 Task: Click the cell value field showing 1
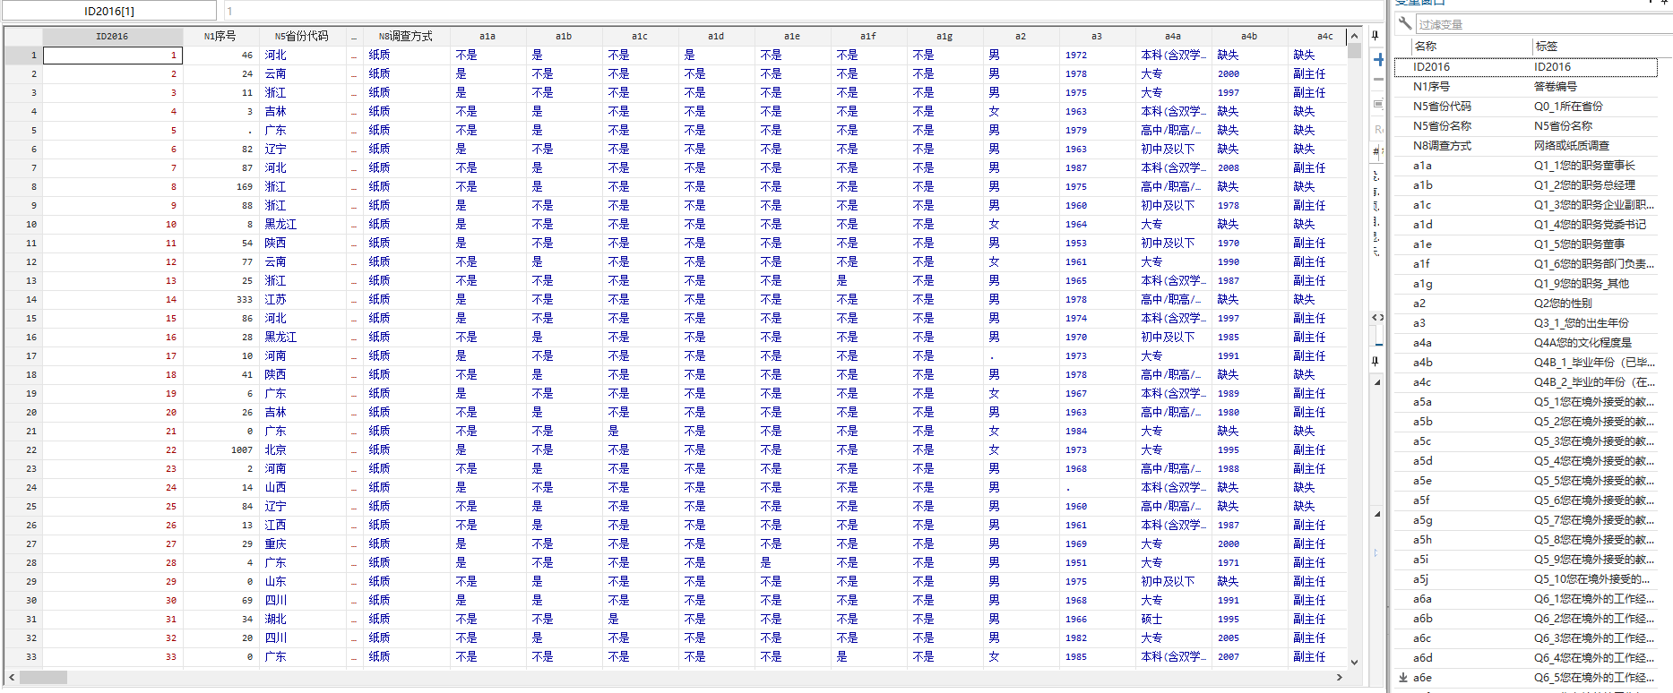(x=802, y=11)
